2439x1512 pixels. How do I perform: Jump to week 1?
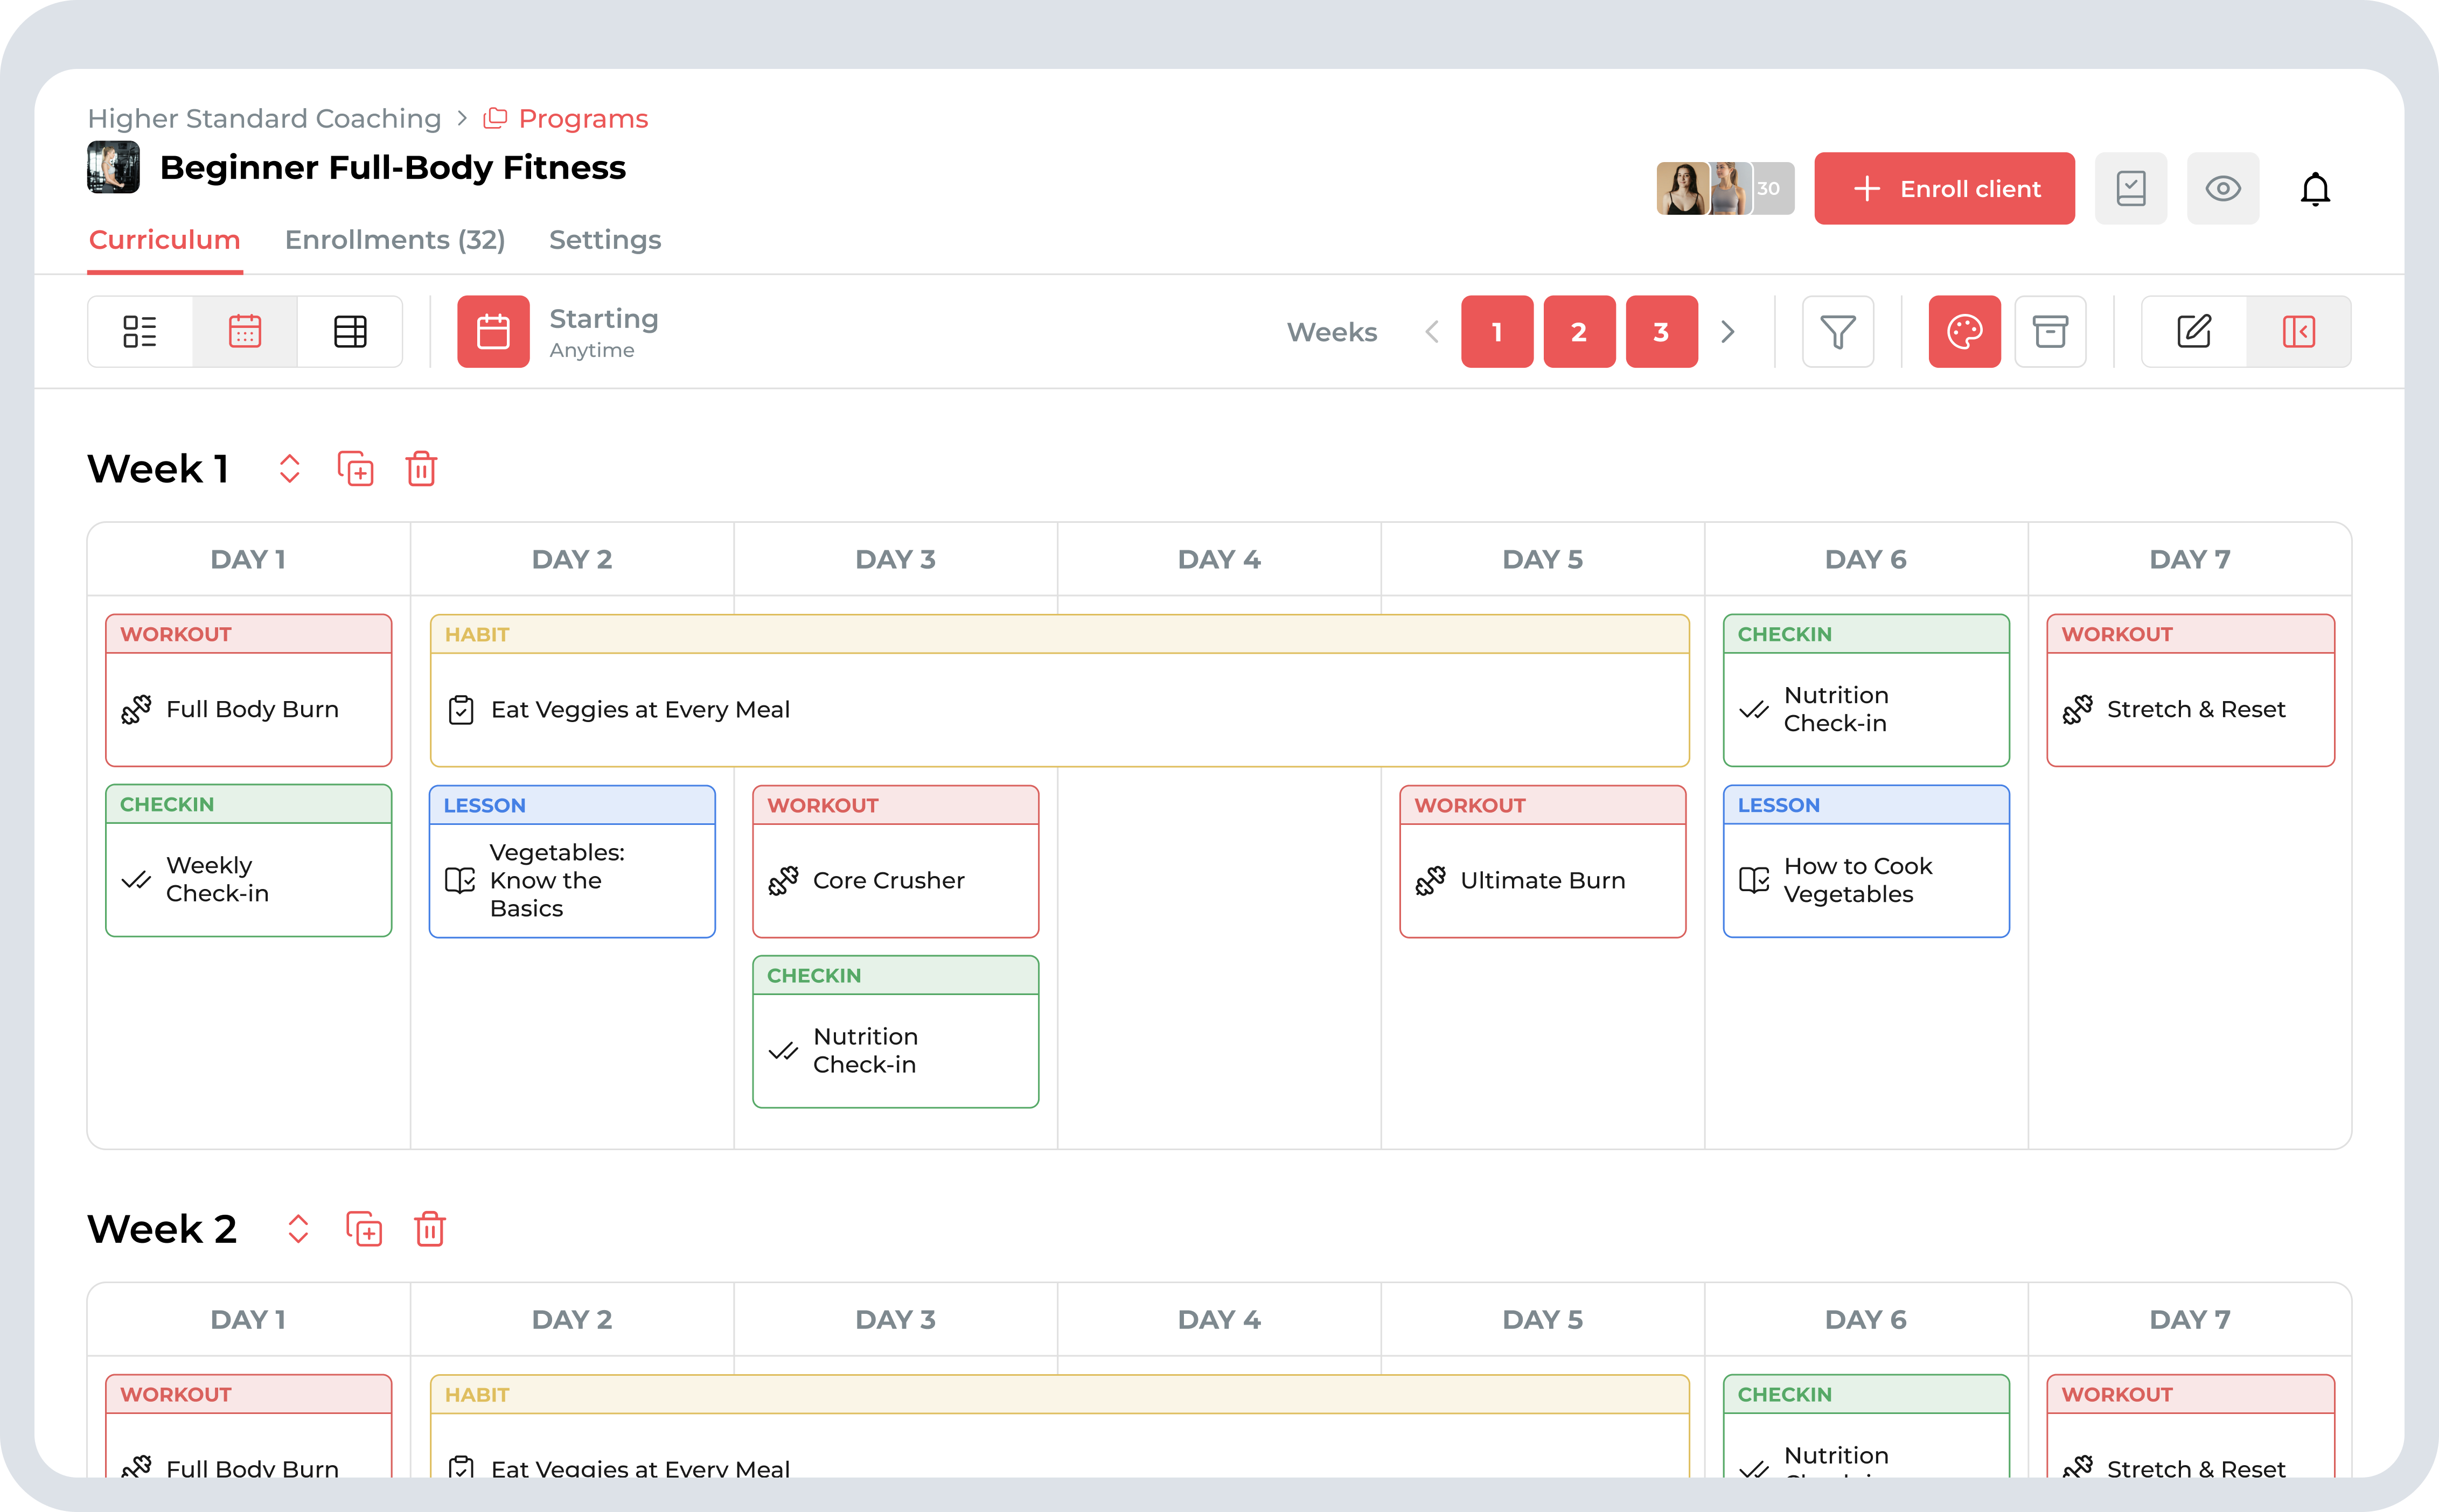[x=1496, y=331]
